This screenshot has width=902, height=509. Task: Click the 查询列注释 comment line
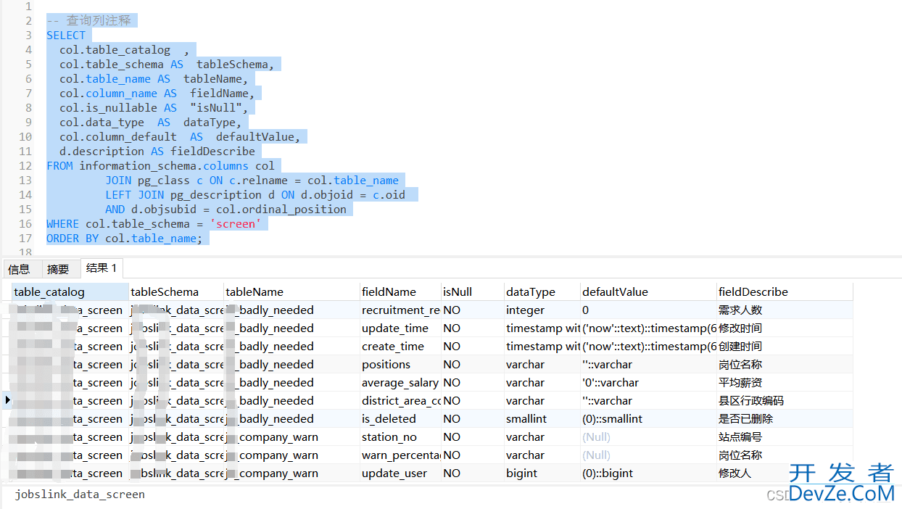(x=88, y=20)
